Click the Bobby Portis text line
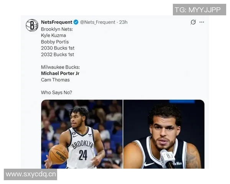 coord(55,42)
